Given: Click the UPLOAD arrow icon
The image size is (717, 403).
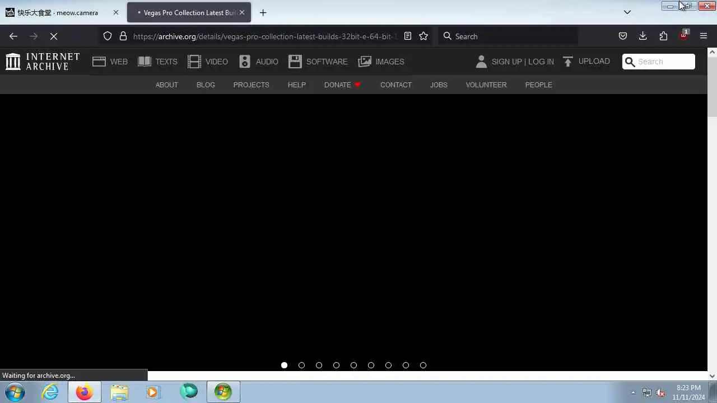Looking at the screenshot, I should coord(568,62).
